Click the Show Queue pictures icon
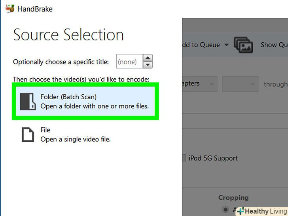This screenshot has height=216, width=288. pos(243,45)
